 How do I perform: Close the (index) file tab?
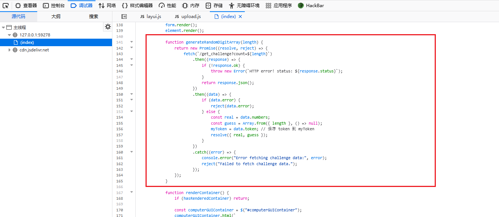click(240, 17)
